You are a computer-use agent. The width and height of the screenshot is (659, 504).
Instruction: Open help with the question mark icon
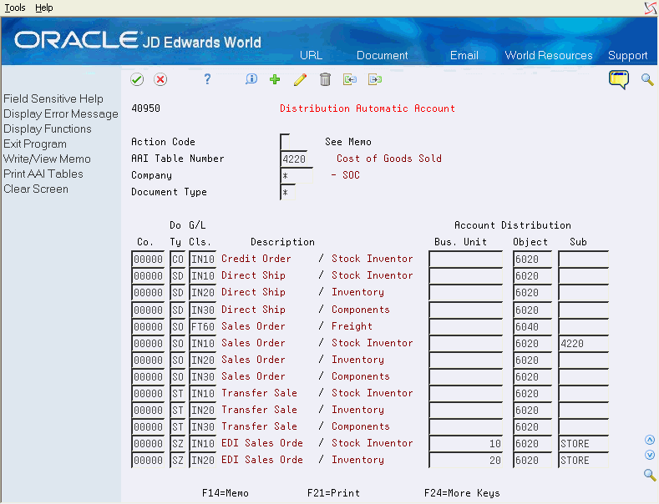pyautogui.click(x=207, y=79)
